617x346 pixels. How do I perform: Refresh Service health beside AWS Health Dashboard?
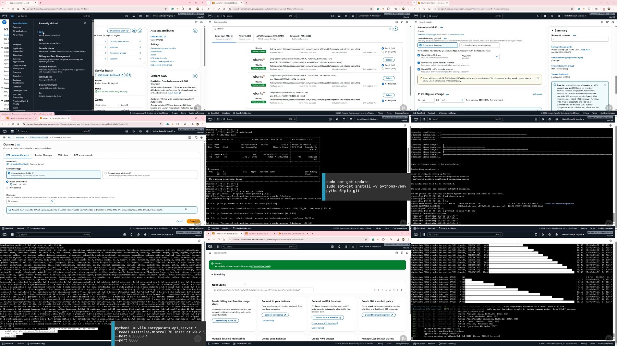pos(129,75)
